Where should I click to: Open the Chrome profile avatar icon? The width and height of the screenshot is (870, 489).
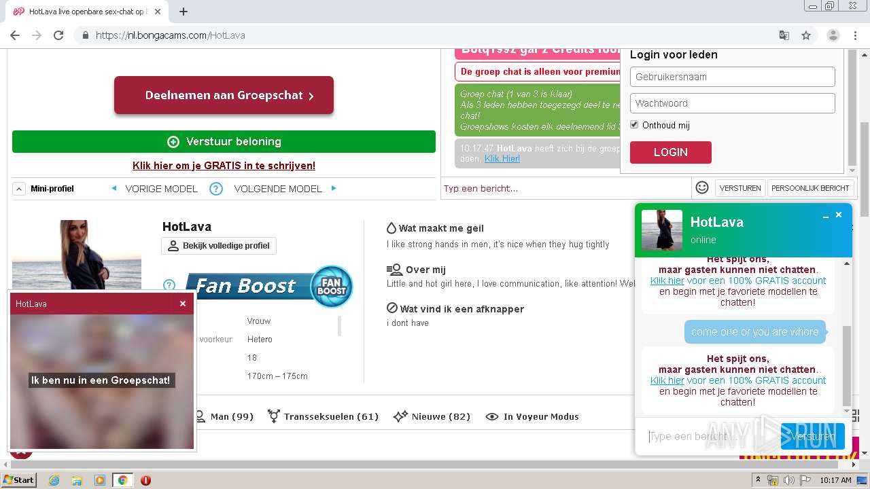tap(833, 35)
